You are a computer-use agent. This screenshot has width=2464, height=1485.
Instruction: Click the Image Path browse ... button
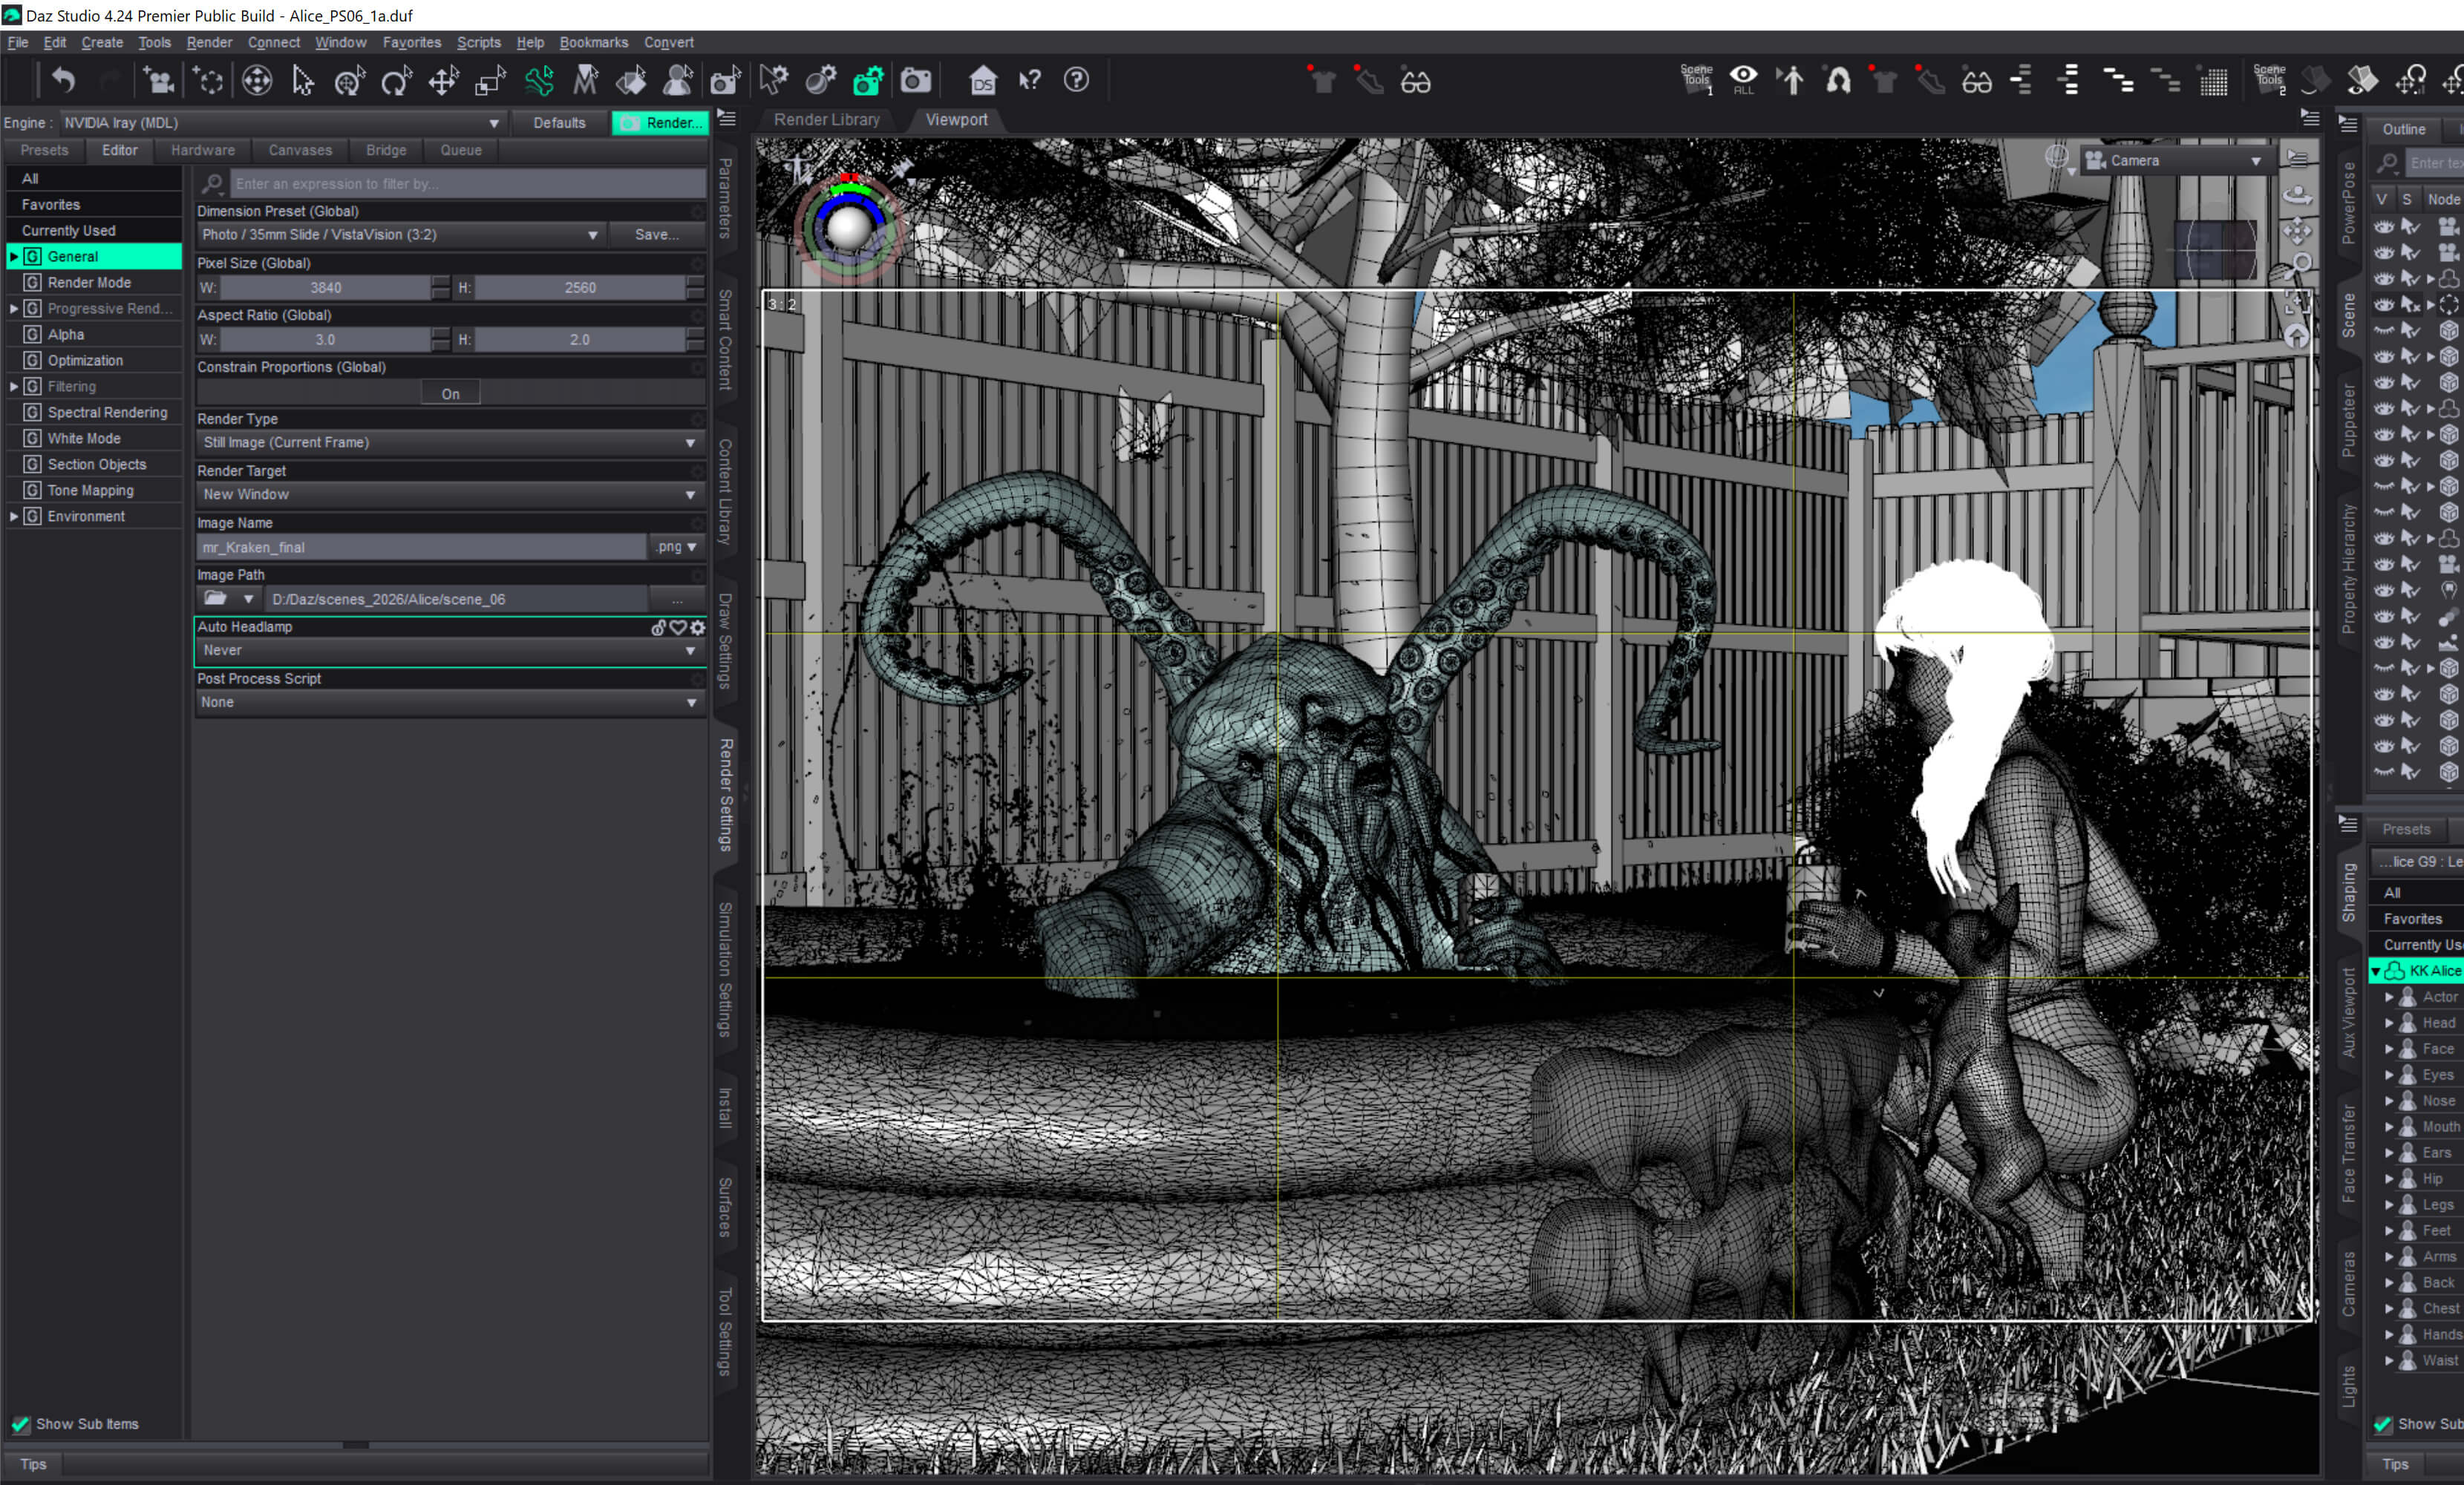pos(677,600)
